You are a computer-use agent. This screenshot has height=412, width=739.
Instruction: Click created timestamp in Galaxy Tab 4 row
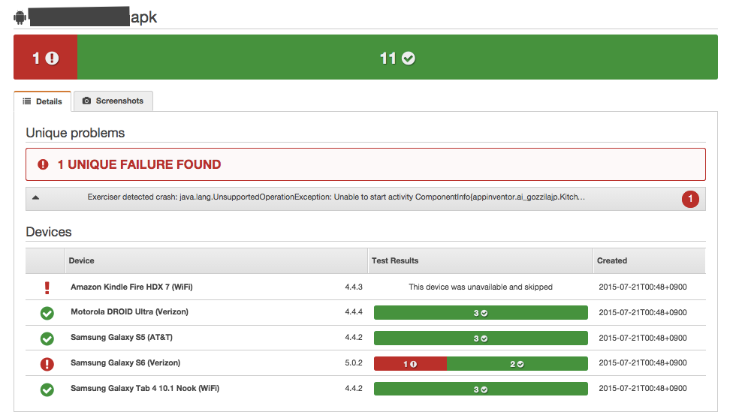[x=642, y=388]
